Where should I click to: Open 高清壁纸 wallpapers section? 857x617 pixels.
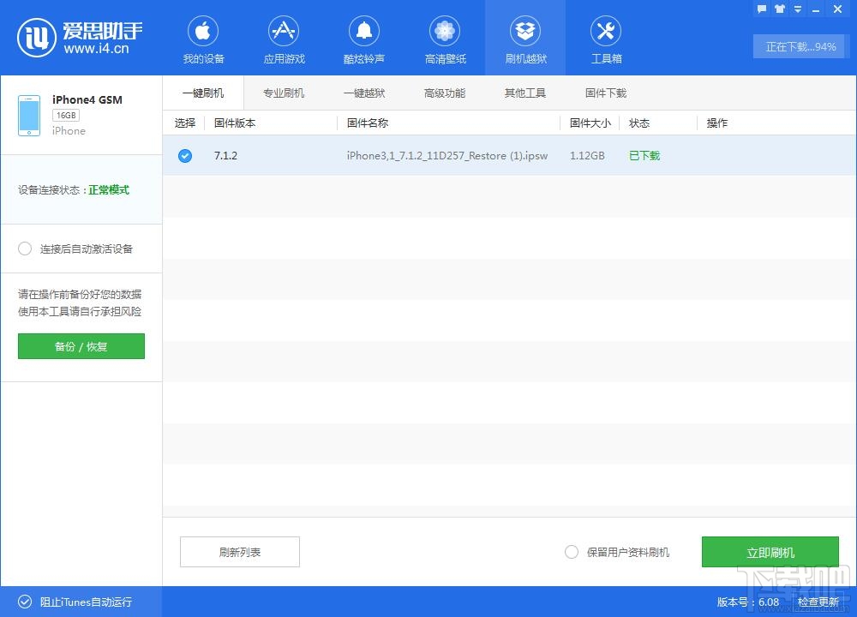click(445, 40)
